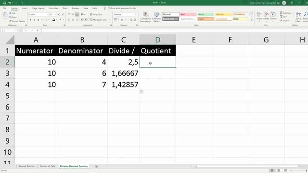Switch to the Formulas tab

[x=53, y=8]
